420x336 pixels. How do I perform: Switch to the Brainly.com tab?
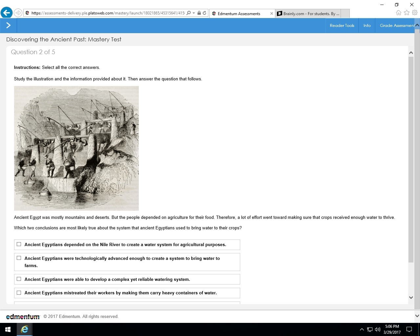click(308, 13)
